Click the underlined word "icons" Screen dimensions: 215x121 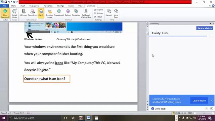pos(59,63)
